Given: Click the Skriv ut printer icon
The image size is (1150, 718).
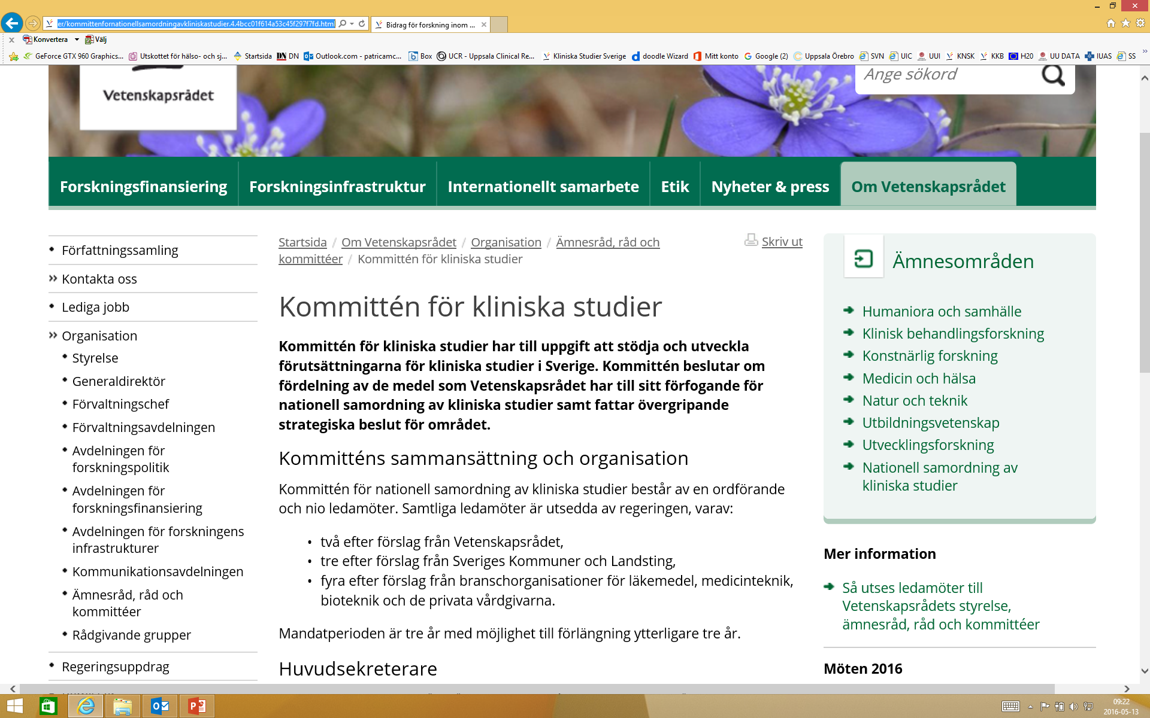Looking at the screenshot, I should [751, 241].
